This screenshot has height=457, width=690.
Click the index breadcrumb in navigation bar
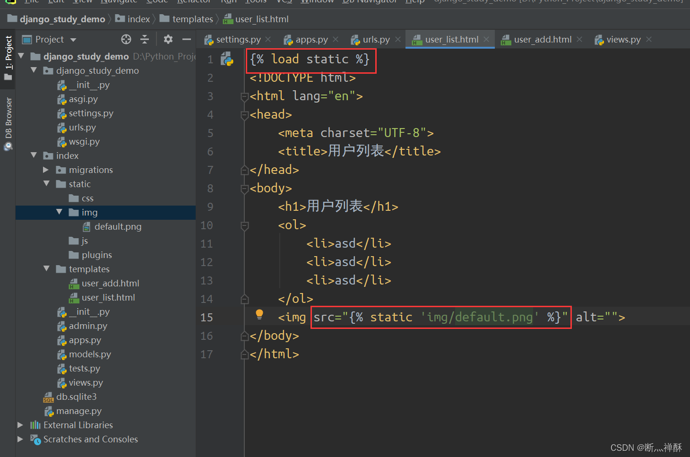pyautogui.click(x=133, y=19)
